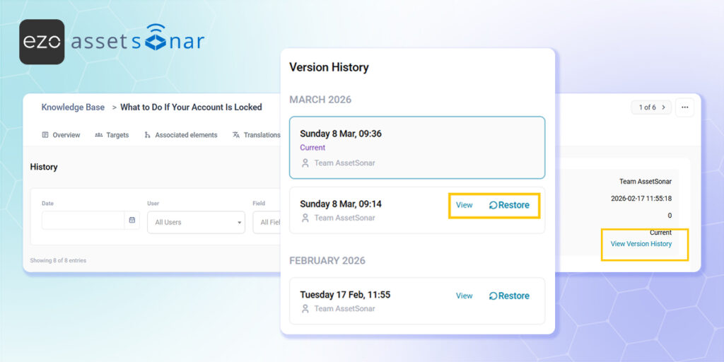Open the Overview tab
Image resolution: width=724 pixels, height=362 pixels.
(x=61, y=135)
